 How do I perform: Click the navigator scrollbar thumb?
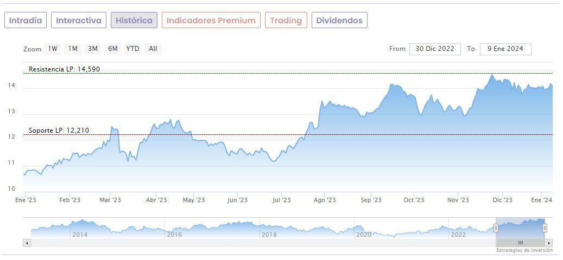pyautogui.click(x=520, y=243)
